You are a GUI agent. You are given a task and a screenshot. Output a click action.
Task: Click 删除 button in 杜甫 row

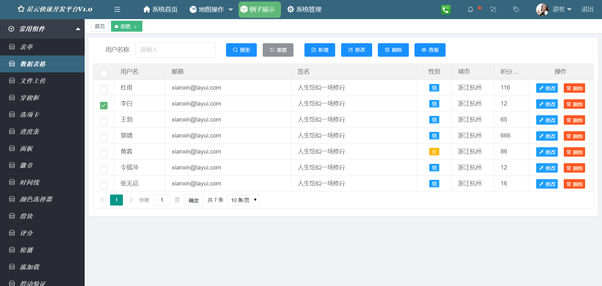[574, 88]
